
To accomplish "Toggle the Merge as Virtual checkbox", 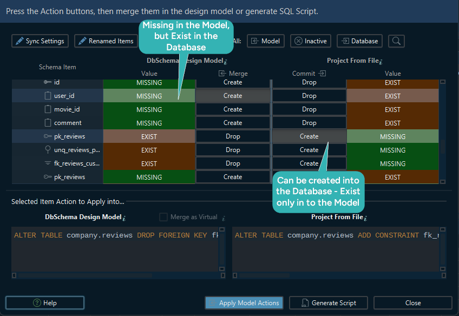I will (163, 217).
